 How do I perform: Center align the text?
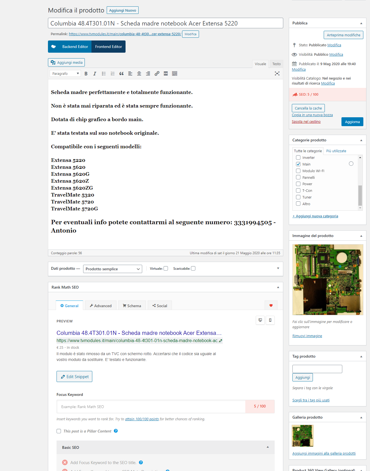click(x=139, y=73)
